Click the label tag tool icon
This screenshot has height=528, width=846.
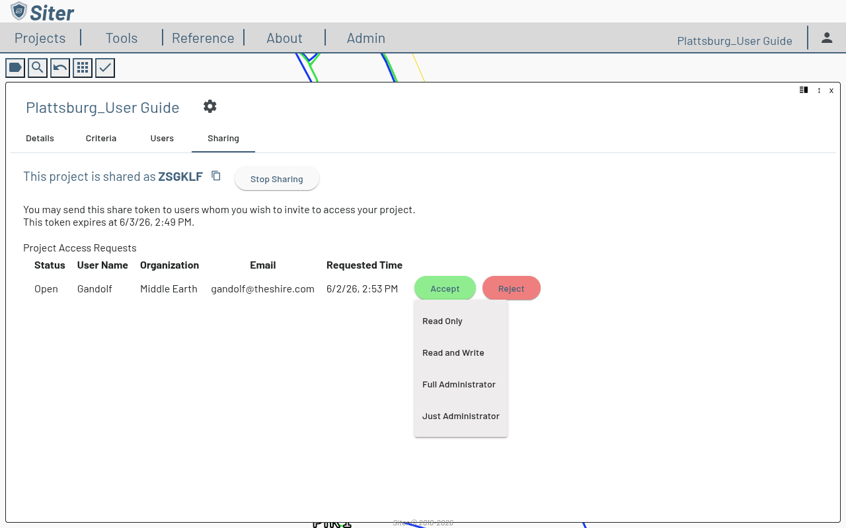pos(15,68)
